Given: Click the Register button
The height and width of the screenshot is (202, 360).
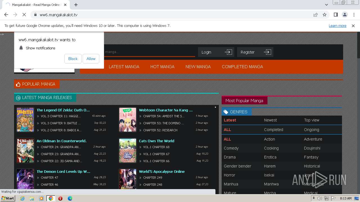Looking at the screenshot, I should pyautogui.click(x=255, y=52).
